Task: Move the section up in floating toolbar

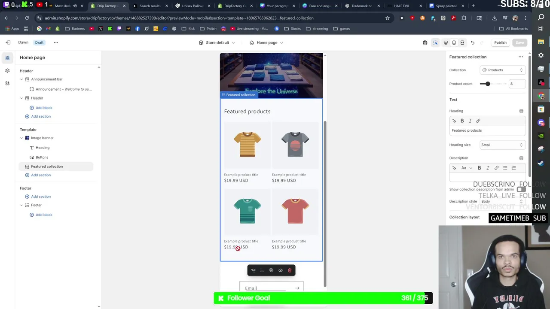Action: pos(253,270)
